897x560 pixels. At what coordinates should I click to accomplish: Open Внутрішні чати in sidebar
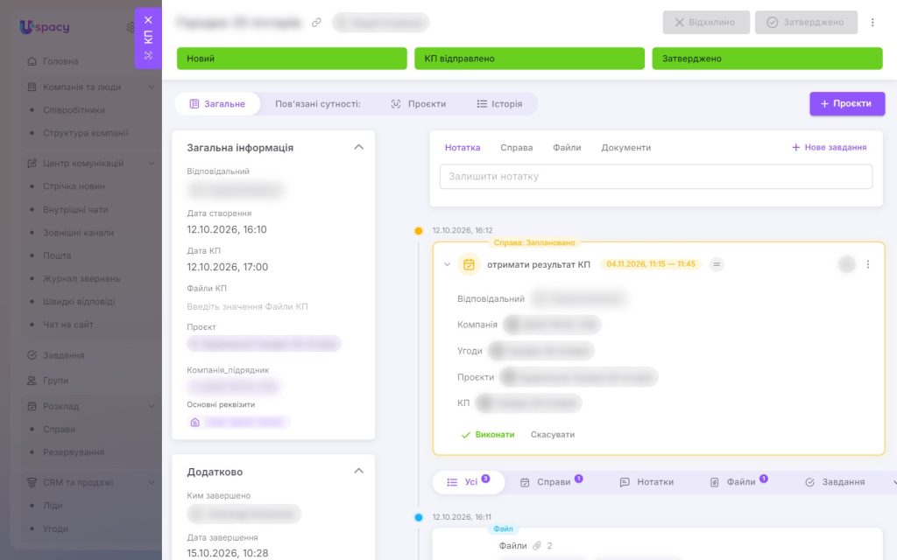(x=75, y=209)
